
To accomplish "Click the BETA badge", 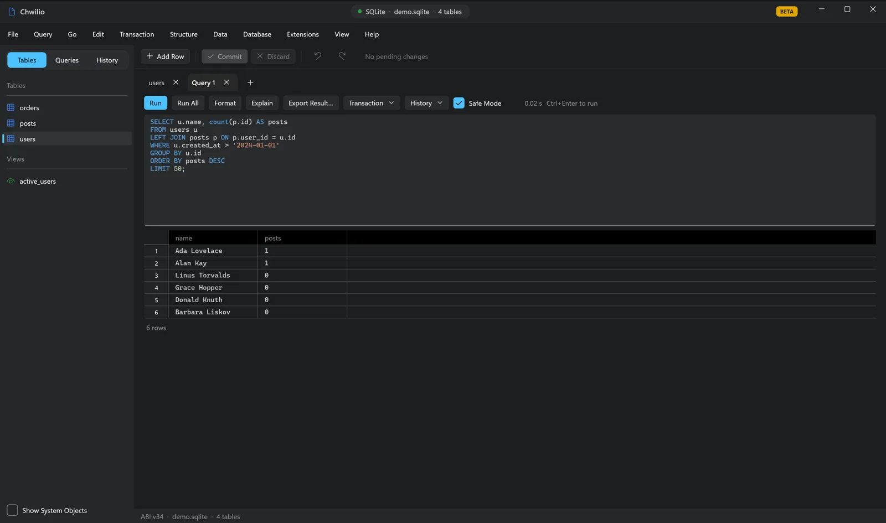I will [787, 11].
